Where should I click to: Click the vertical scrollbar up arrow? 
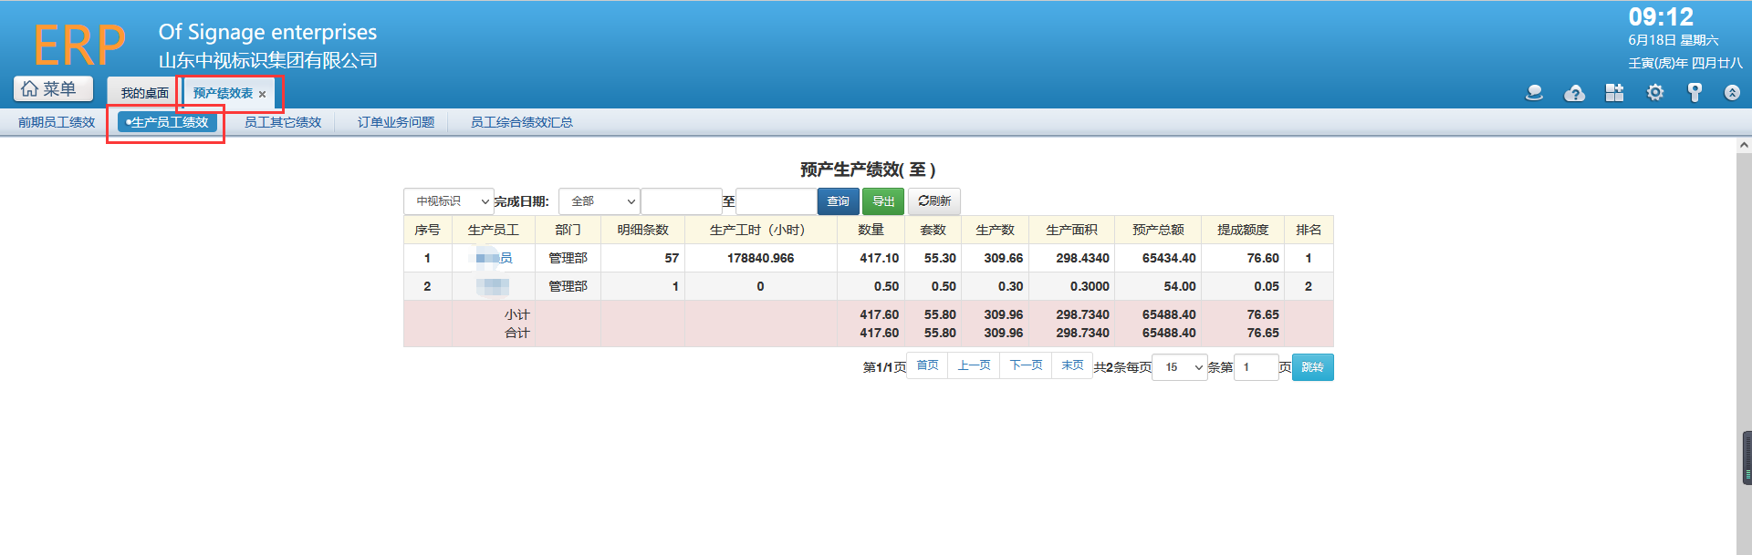point(1744,145)
